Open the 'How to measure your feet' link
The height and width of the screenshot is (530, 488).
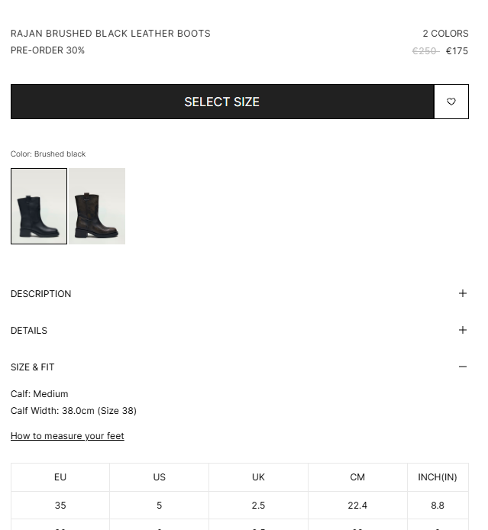click(67, 436)
